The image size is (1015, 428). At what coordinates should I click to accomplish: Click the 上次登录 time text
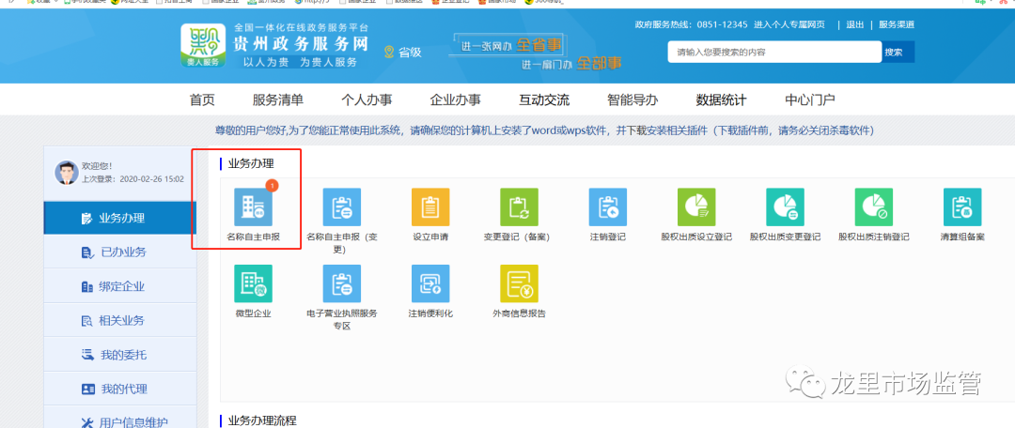pos(133,179)
